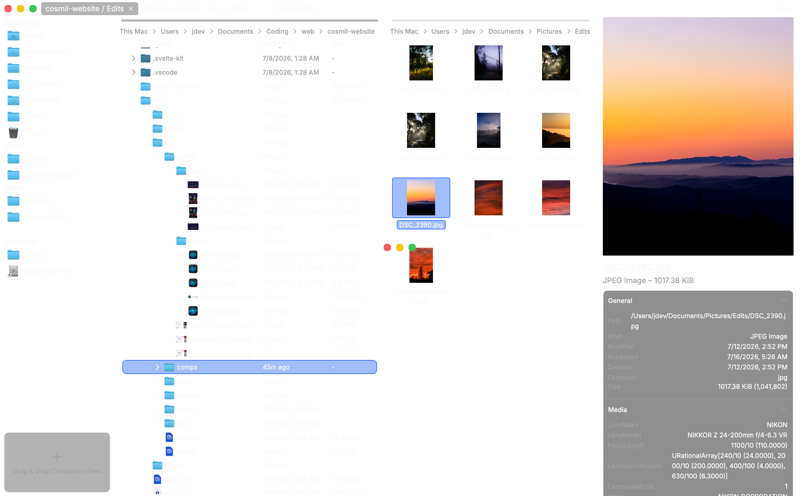The height and width of the screenshot is (496, 800).
Task: Select the 32×32.png icon file
Action: (x=193, y=269)
